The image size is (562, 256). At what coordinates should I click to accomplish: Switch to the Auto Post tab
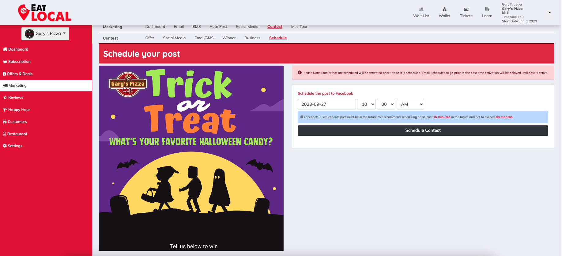tap(218, 27)
